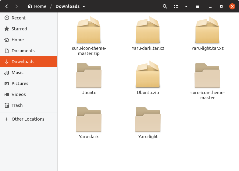This screenshot has width=239, height=171.
Task: Select the Yaru-dark.tar.xz archive icon
Action: point(148,30)
